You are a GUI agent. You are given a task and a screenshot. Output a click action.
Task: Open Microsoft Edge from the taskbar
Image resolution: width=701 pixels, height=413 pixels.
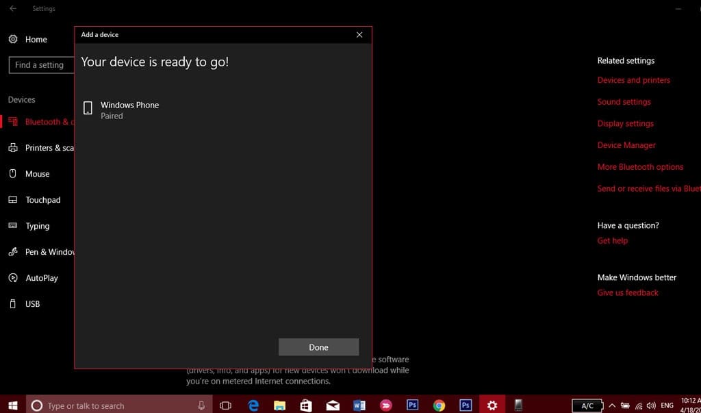(x=253, y=405)
